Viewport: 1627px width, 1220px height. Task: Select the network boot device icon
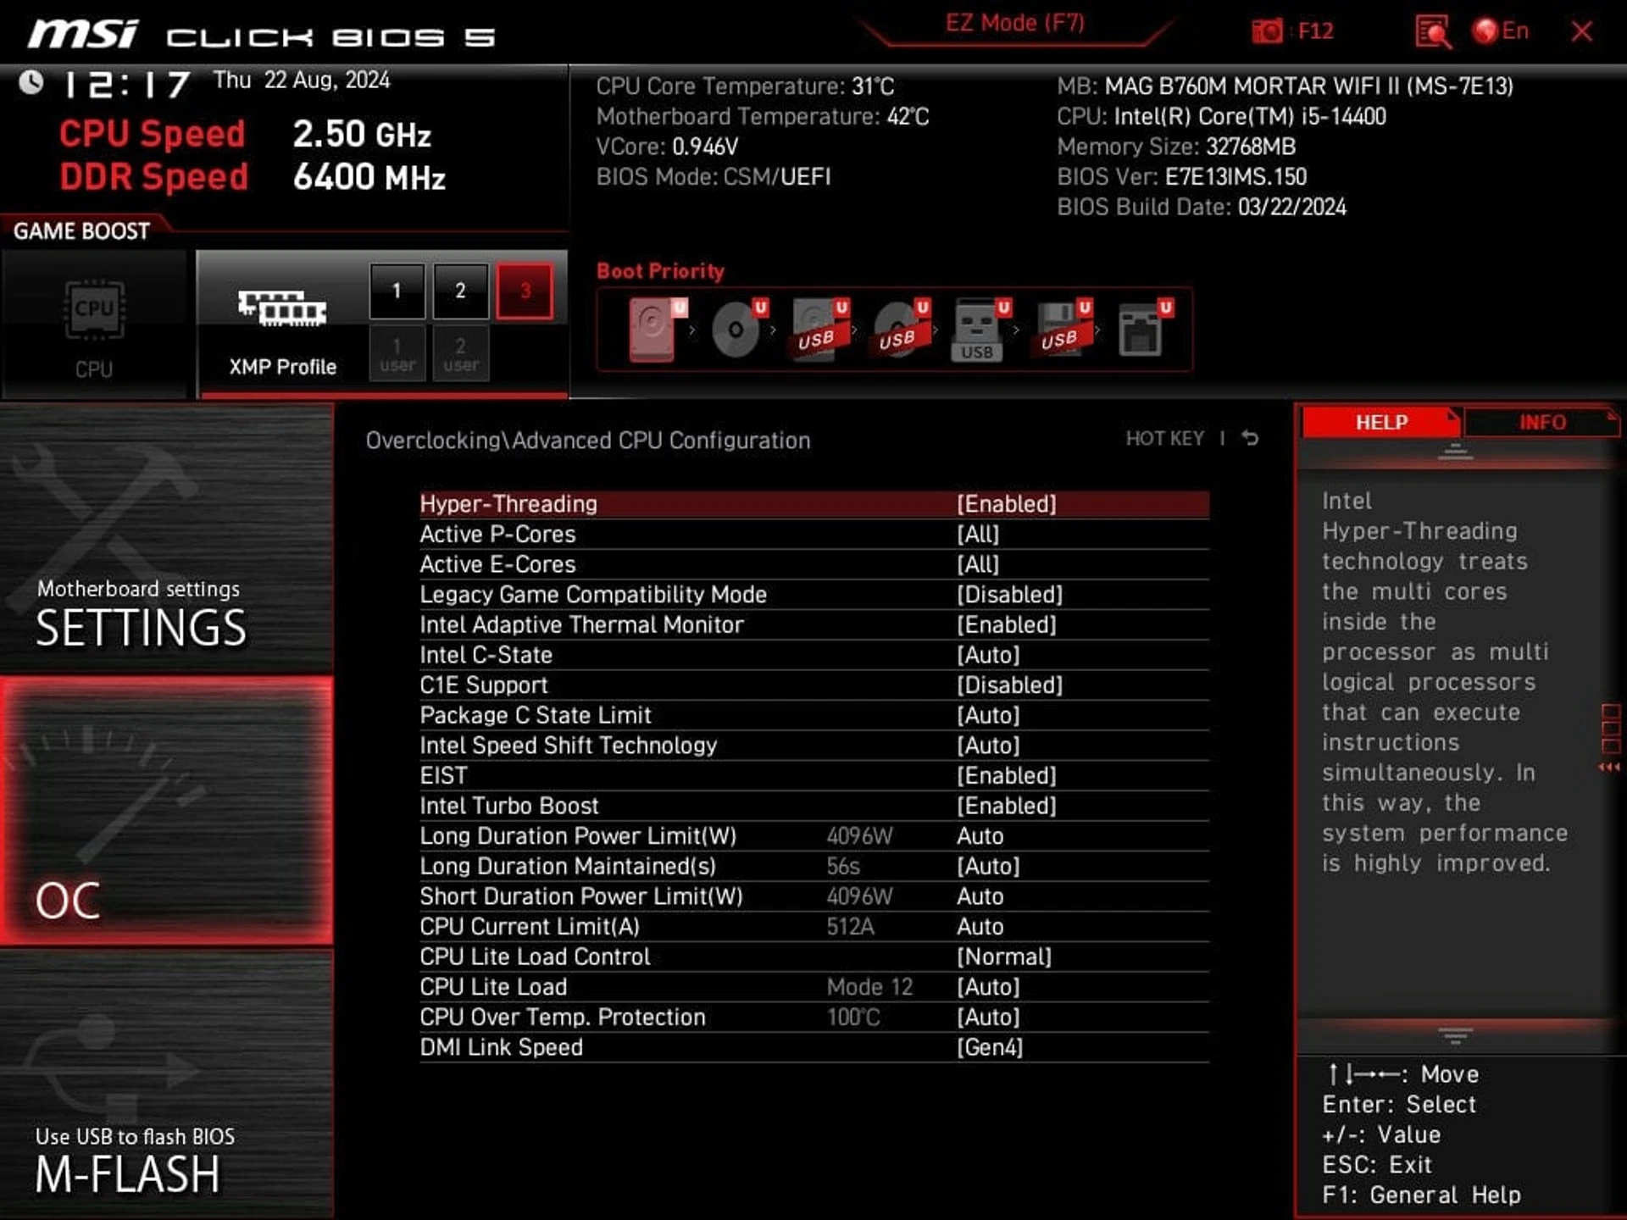pyautogui.click(x=1145, y=330)
